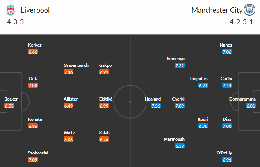
Task: Click the Manchester City club crest
Action: [x=249, y=10]
